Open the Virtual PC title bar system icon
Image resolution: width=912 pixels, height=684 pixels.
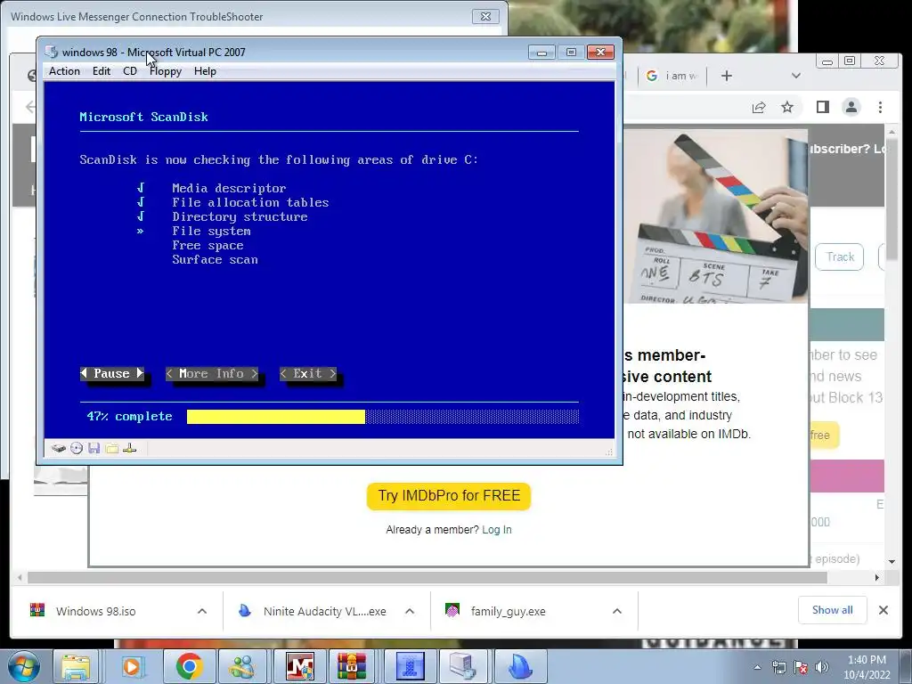(52, 52)
